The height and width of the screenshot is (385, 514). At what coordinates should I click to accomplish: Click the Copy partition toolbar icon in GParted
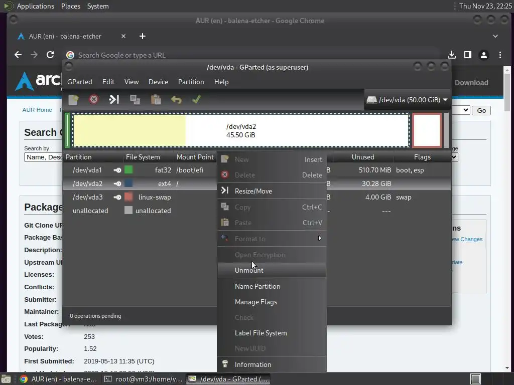coord(135,100)
